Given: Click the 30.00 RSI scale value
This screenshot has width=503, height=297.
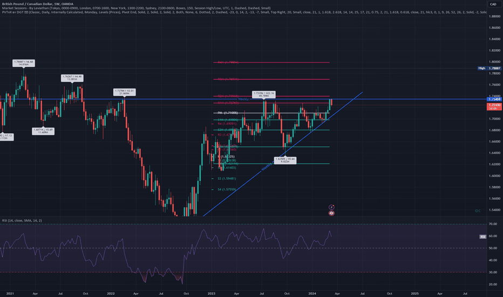Looking at the screenshot, I should point(493,272).
